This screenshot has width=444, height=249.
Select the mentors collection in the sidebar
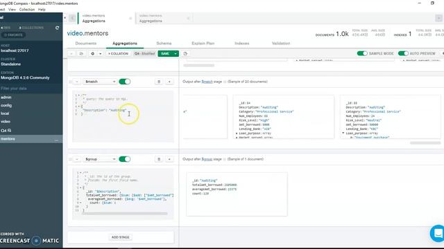[x=8, y=139]
